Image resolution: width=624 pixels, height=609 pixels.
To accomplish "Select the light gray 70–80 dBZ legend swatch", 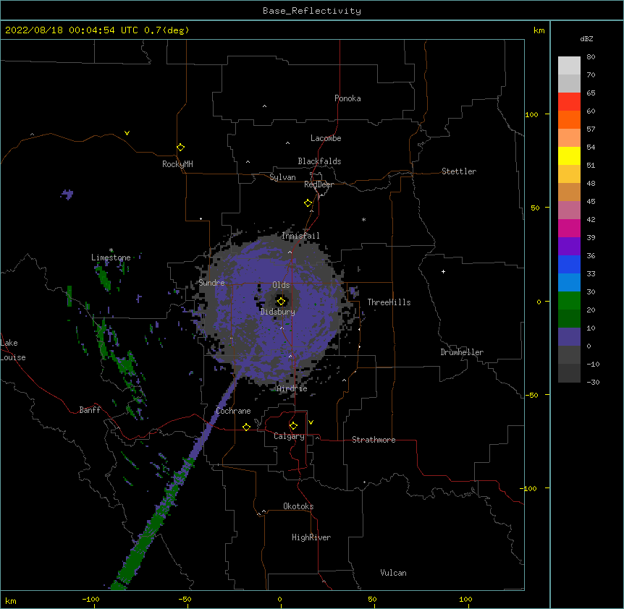I will coord(569,66).
